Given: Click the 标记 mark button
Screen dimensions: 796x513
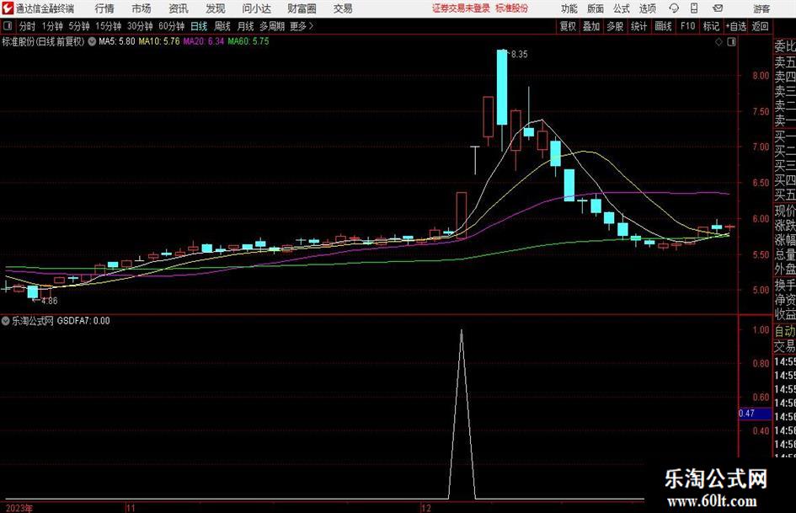Looking at the screenshot, I should click(x=711, y=26).
